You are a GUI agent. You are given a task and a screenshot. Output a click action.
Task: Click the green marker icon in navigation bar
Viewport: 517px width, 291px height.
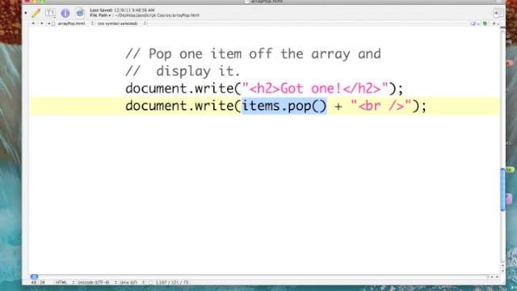485,23
